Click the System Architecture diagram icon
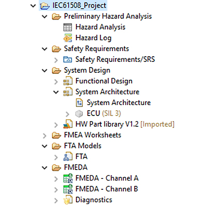The width and height of the screenshot is (208, 207). pyautogui.click(x=80, y=102)
